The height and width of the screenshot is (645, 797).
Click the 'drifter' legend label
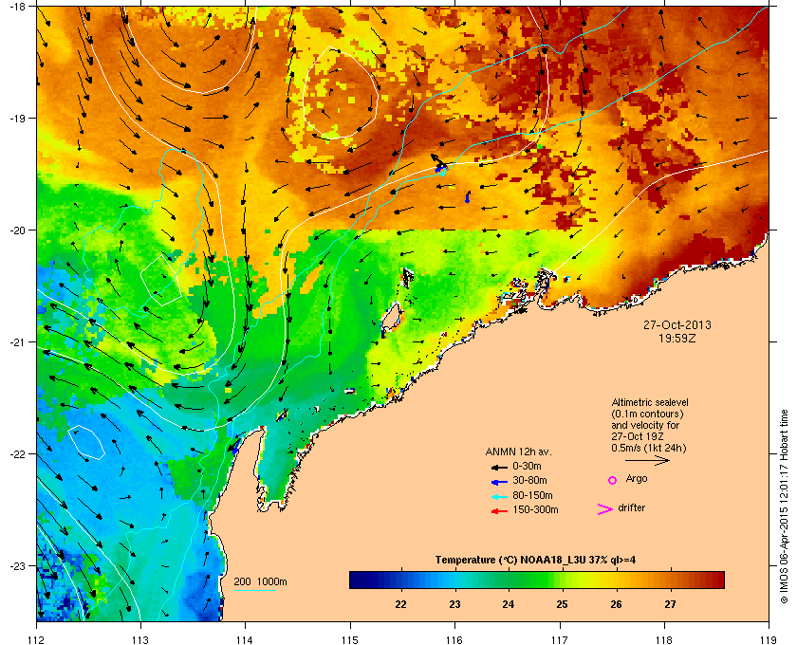point(631,507)
